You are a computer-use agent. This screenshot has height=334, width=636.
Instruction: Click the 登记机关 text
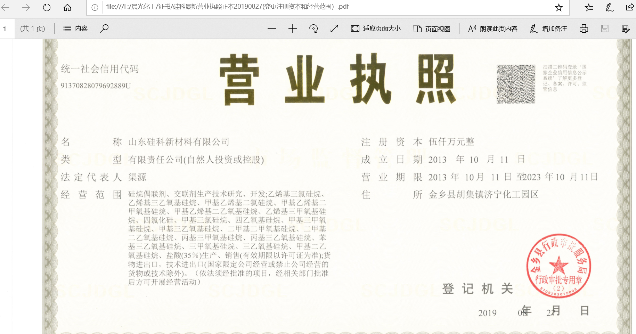pos(478,288)
